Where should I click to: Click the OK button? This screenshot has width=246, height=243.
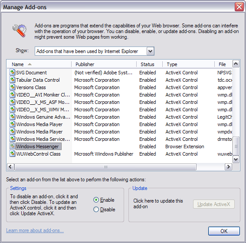[224, 231]
